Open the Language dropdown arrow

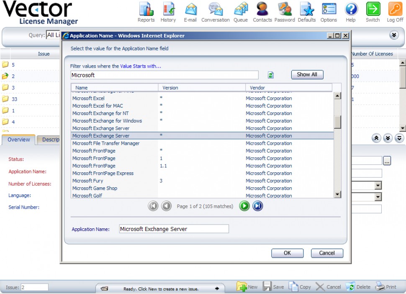(378, 197)
